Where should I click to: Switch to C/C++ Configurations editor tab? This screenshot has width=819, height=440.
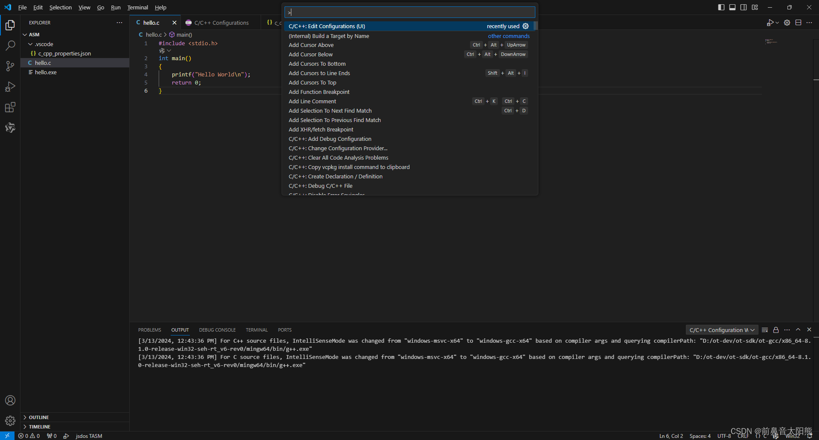point(221,23)
